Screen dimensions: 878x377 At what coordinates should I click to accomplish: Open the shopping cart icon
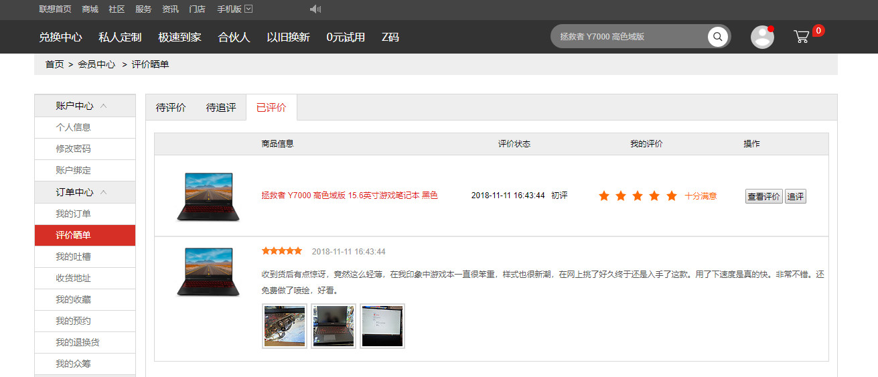[802, 37]
